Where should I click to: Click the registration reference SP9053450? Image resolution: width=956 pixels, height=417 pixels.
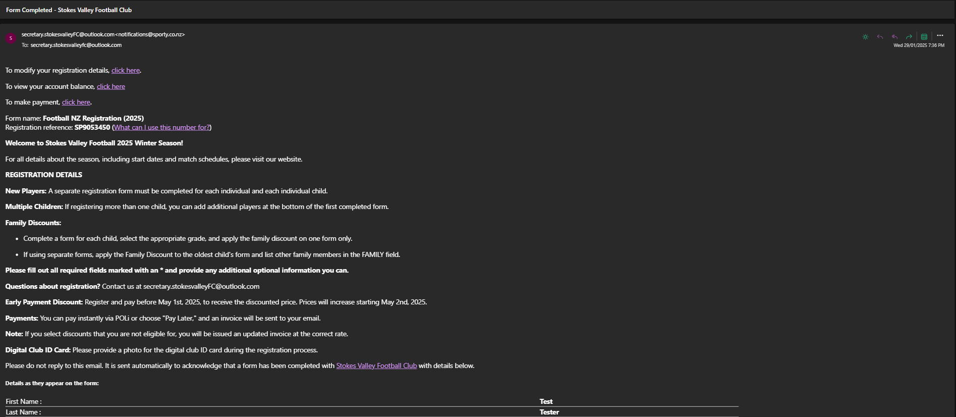pyautogui.click(x=92, y=128)
